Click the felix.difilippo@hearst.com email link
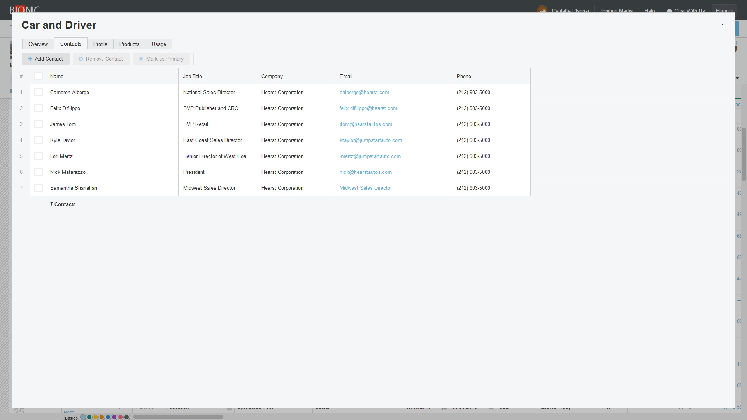This screenshot has height=420, width=747. [x=368, y=108]
